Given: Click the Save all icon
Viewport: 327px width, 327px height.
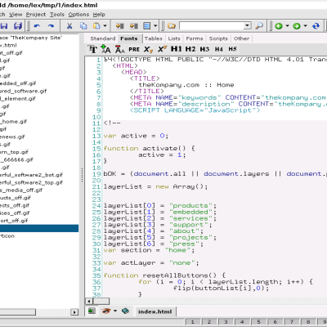Looking at the screenshot, I should pyautogui.click(x=18, y=26).
